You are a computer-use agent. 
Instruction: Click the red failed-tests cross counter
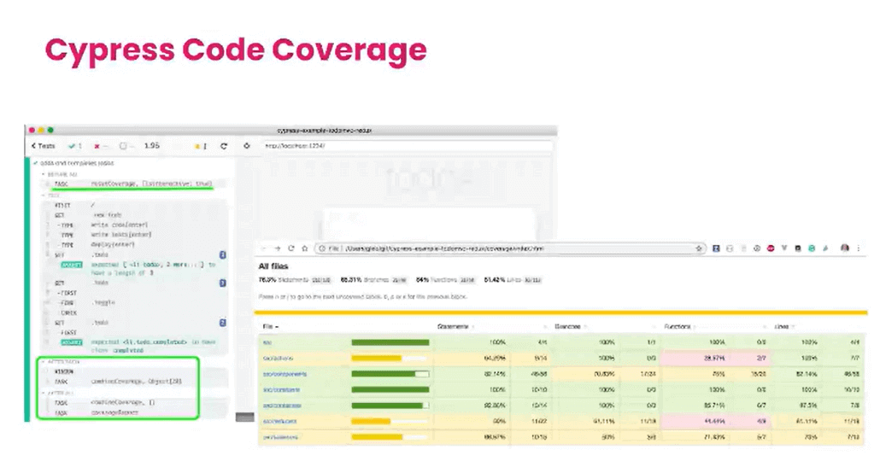(x=101, y=146)
